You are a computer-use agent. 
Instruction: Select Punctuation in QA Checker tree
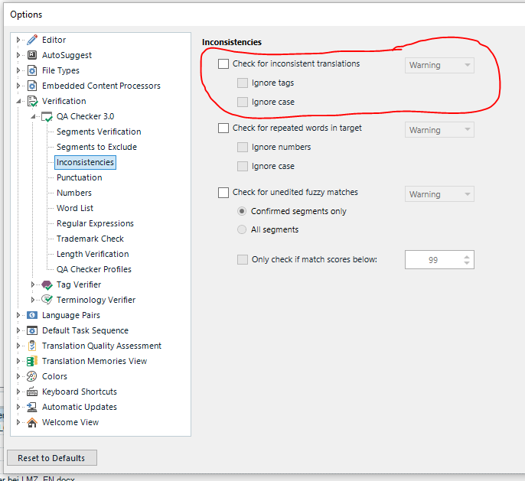[79, 177]
